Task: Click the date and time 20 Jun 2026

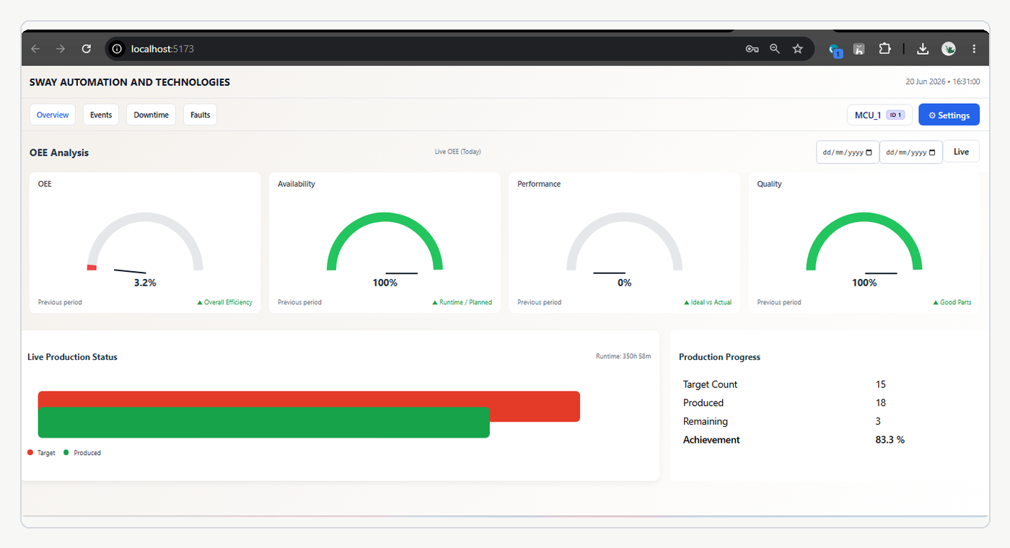Action: coord(943,81)
